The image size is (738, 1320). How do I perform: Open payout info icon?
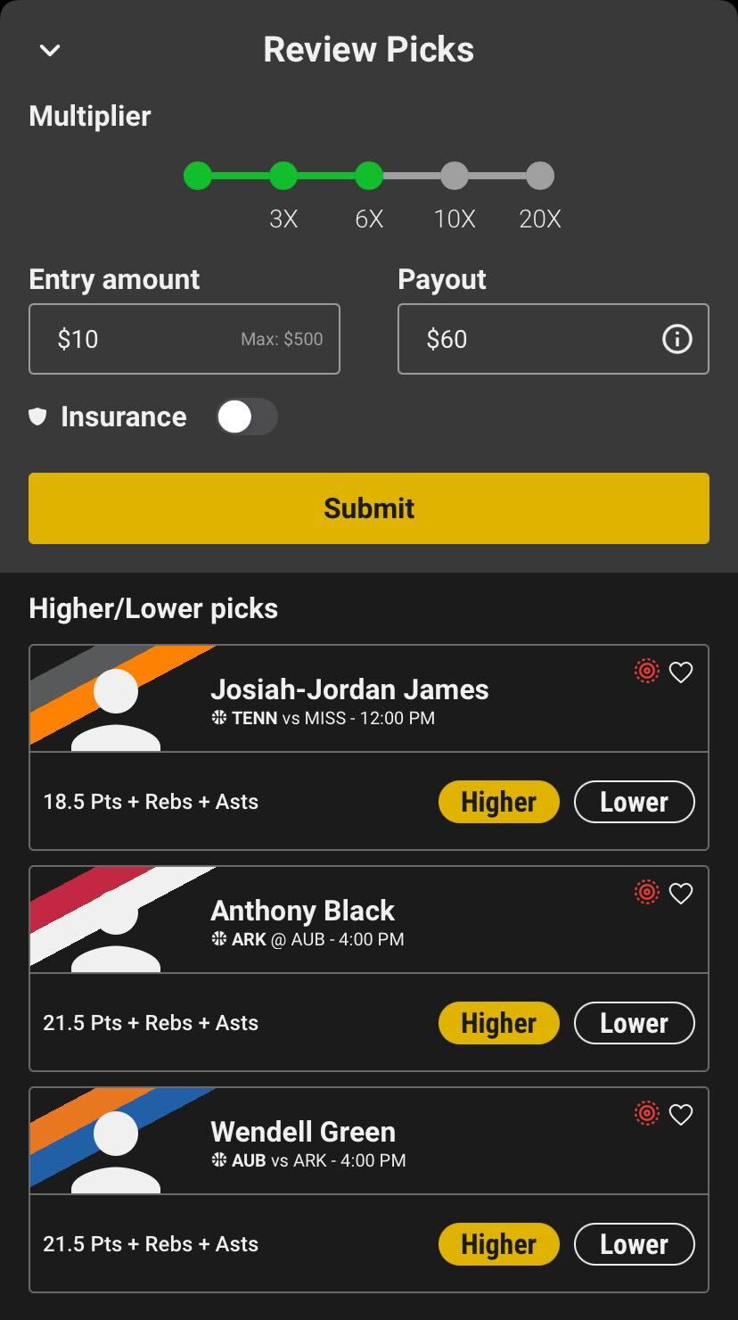(x=676, y=339)
